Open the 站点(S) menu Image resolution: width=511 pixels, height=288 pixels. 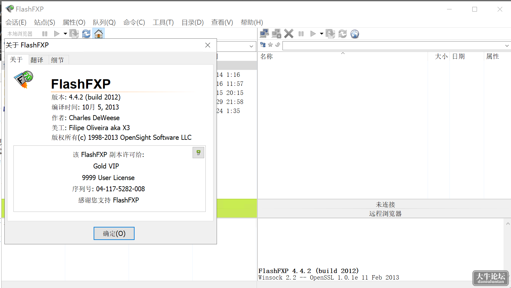click(x=45, y=22)
